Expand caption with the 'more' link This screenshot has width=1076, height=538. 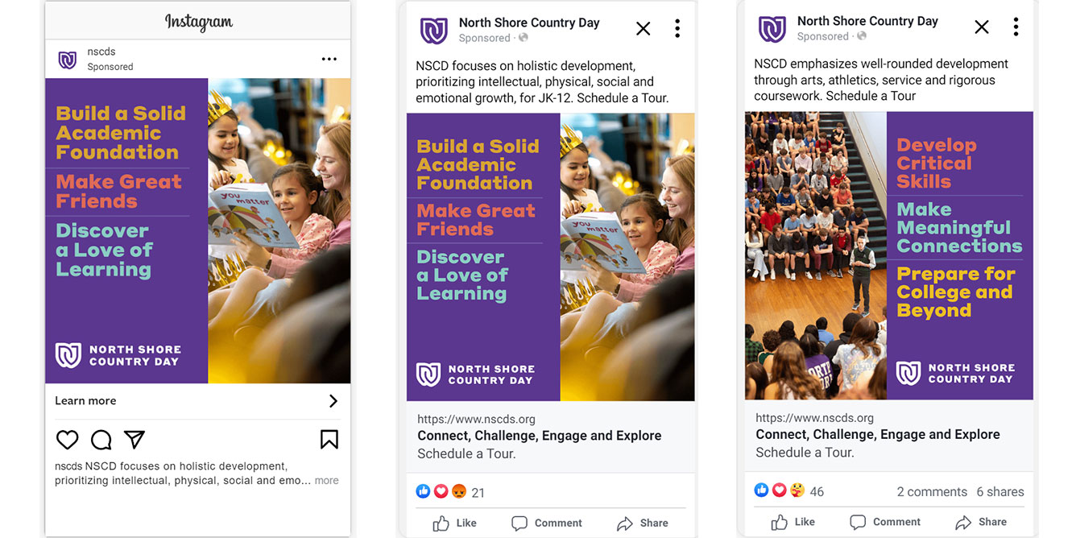click(326, 481)
